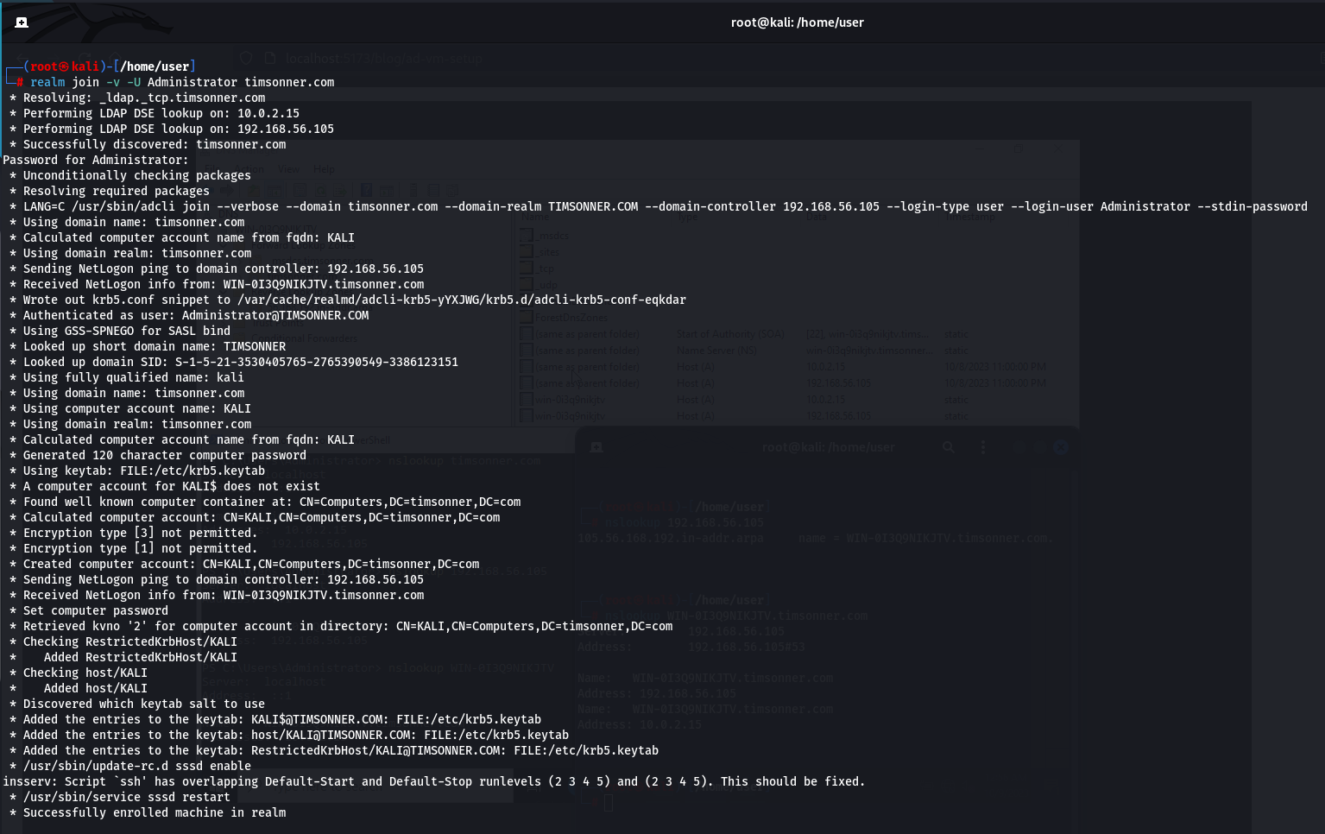Click the 'insserv: Script ssh has overlapping' warning
The height and width of the screenshot is (834, 1325).
(x=434, y=781)
